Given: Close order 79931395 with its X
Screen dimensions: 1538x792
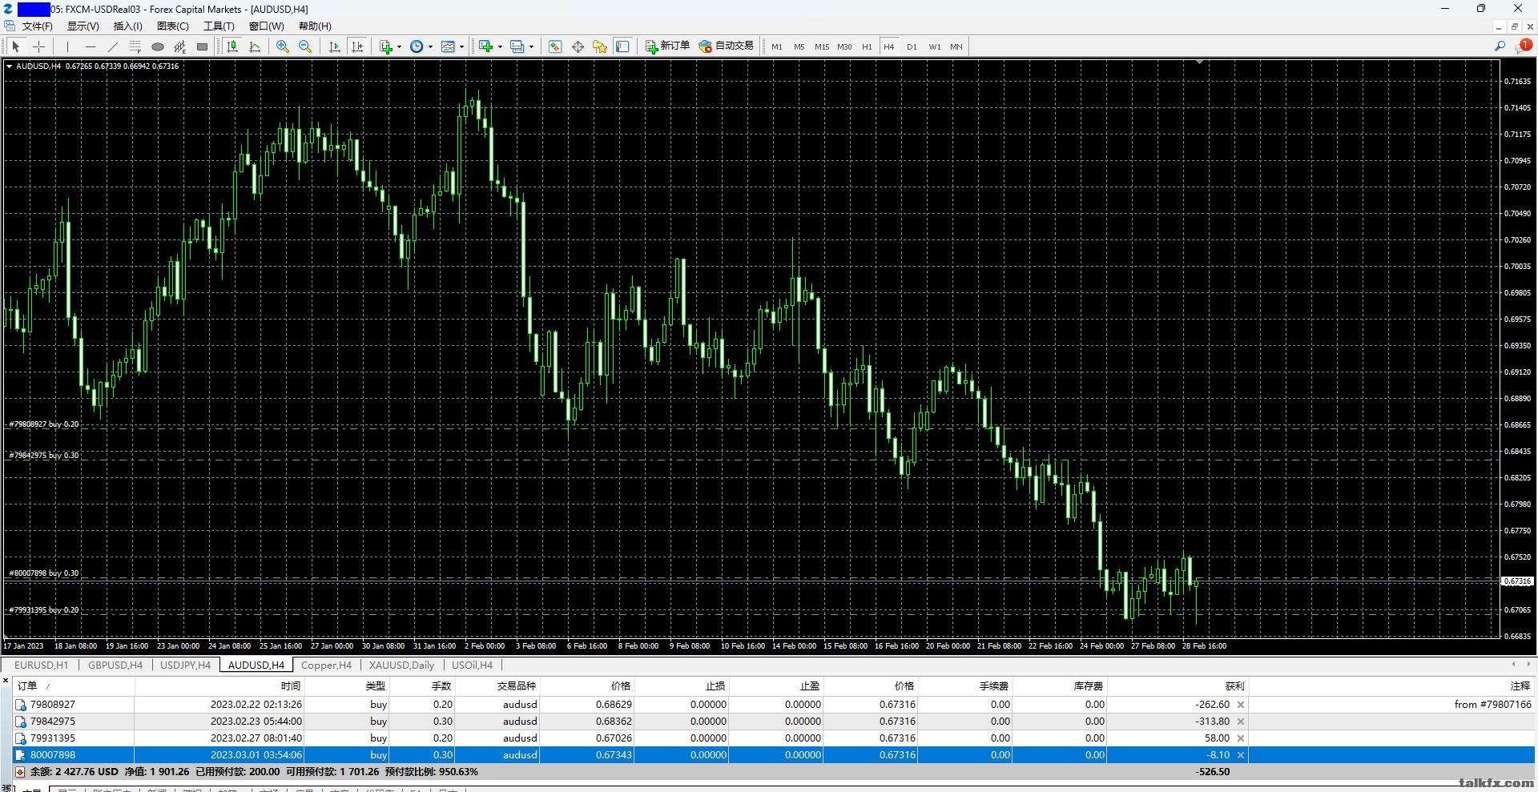Looking at the screenshot, I should tap(1240, 738).
